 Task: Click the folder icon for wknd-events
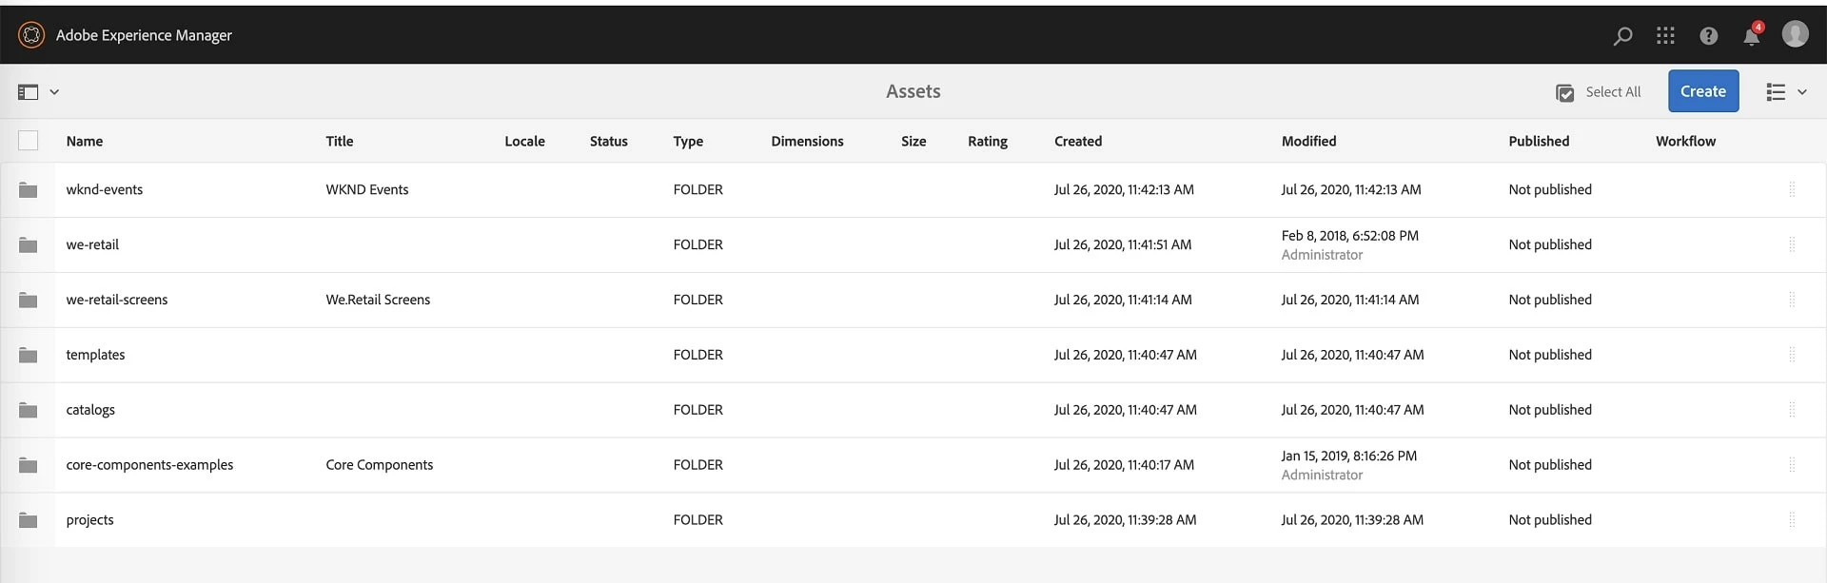(29, 190)
